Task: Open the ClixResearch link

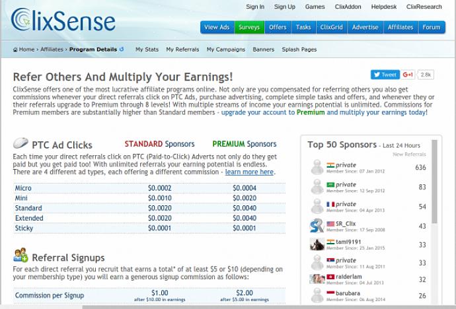Action: 424,7
